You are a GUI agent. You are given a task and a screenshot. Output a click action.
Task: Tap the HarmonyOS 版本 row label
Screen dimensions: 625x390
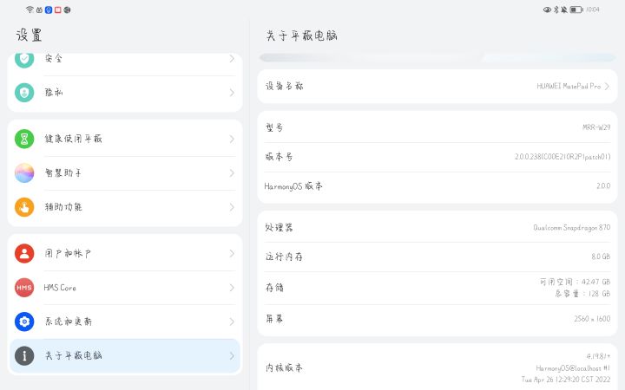coord(293,186)
